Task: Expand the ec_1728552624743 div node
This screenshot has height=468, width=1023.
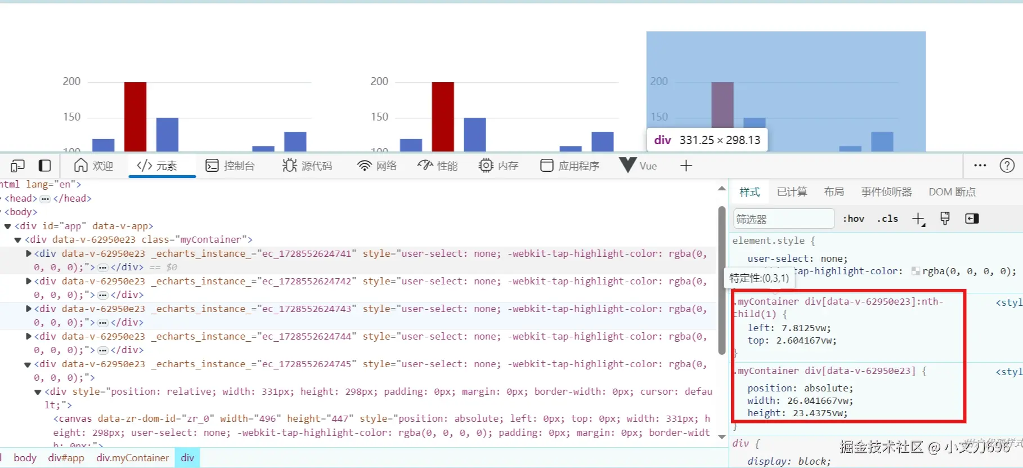Action: (29, 309)
